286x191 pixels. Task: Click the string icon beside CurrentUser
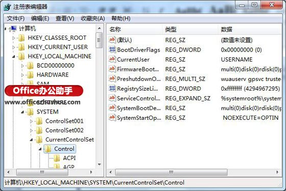(x=112, y=59)
